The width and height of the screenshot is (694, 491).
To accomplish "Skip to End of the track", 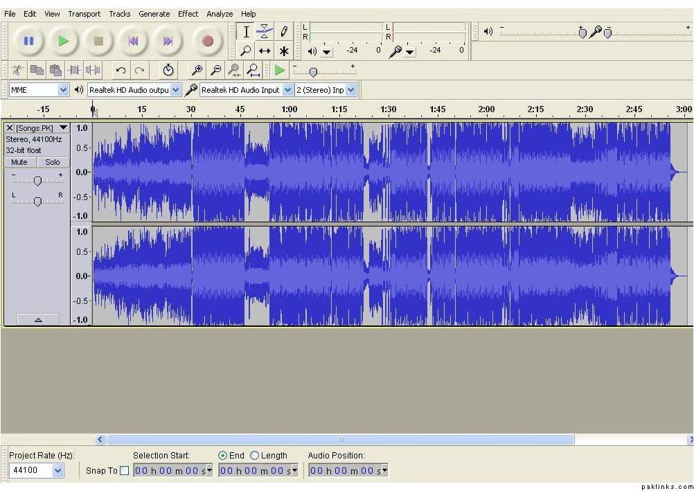I will [x=168, y=41].
